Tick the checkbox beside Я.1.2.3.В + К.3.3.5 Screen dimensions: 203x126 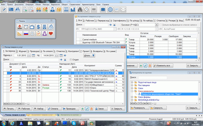(x=119, y=29)
